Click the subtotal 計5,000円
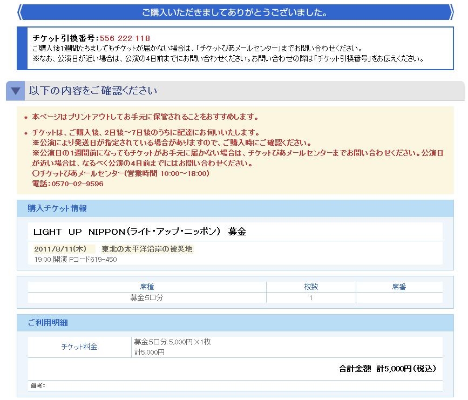 click(150, 352)
